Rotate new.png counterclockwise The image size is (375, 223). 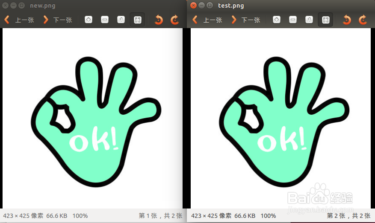coord(159,20)
